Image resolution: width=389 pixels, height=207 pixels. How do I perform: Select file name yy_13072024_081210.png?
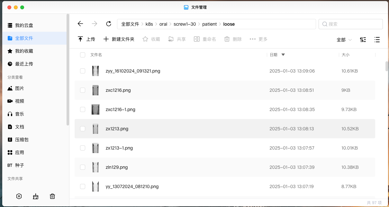coord(132,186)
